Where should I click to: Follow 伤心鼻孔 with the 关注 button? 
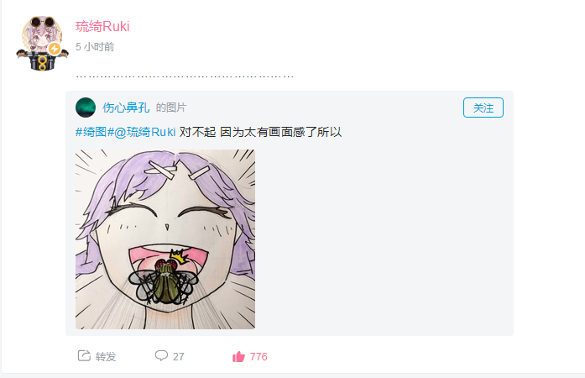coord(483,108)
